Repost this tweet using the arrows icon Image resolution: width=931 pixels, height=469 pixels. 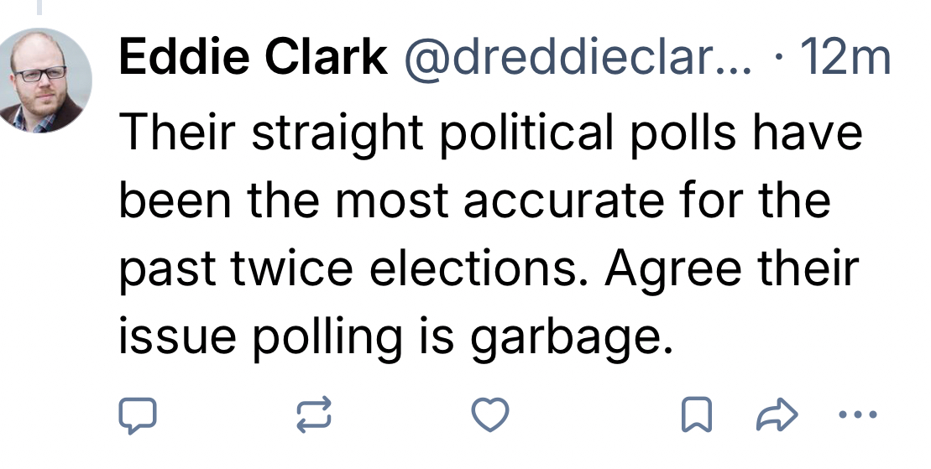(x=314, y=414)
